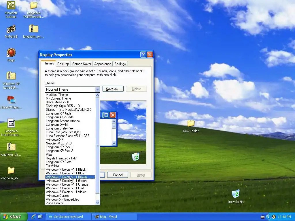Open the Appearance tab
Screen dimensions: 295x221
tap(103, 64)
